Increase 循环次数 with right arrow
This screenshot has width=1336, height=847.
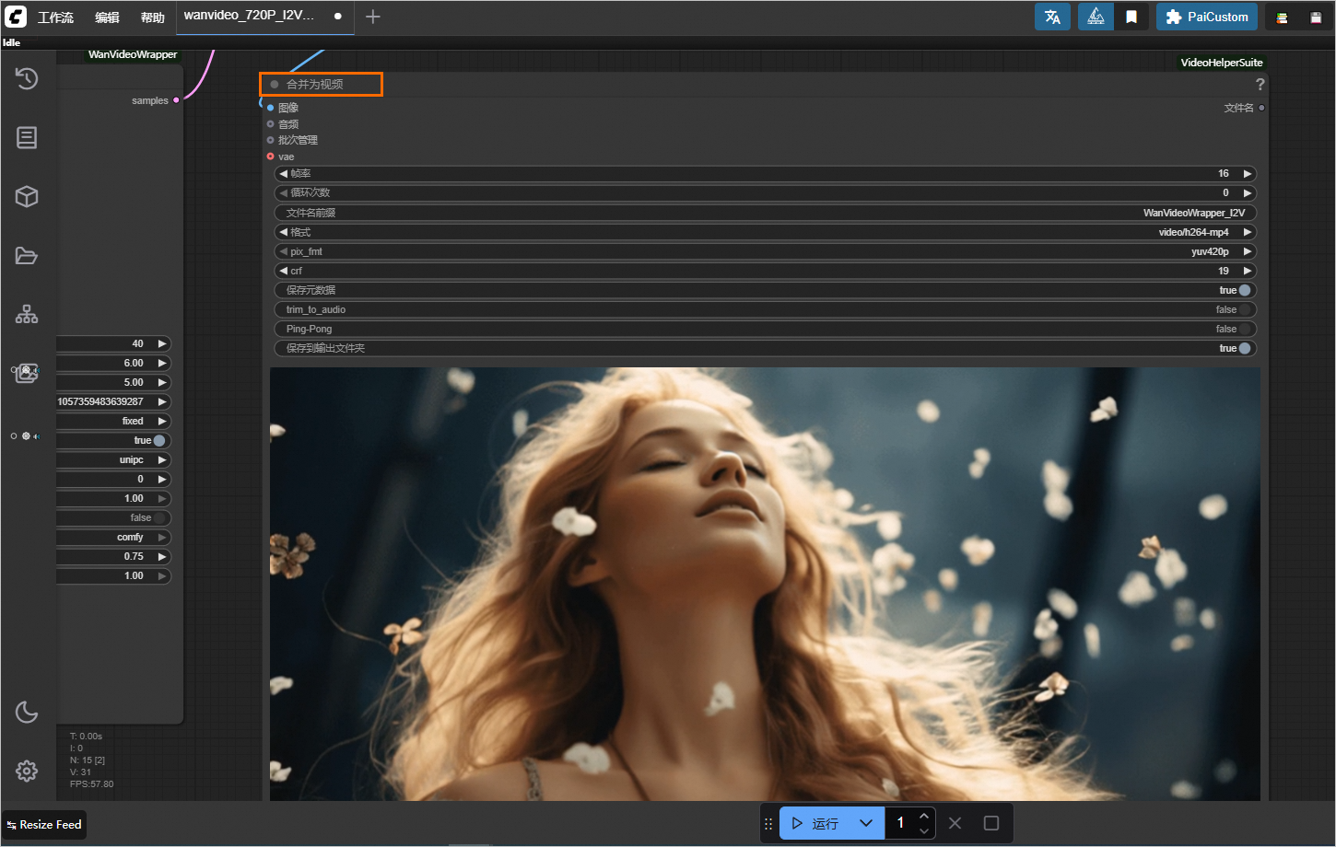click(x=1247, y=192)
